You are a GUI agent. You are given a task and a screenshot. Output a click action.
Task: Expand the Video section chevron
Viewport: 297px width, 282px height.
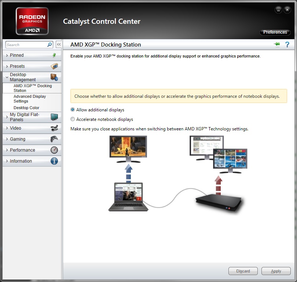click(x=7, y=128)
